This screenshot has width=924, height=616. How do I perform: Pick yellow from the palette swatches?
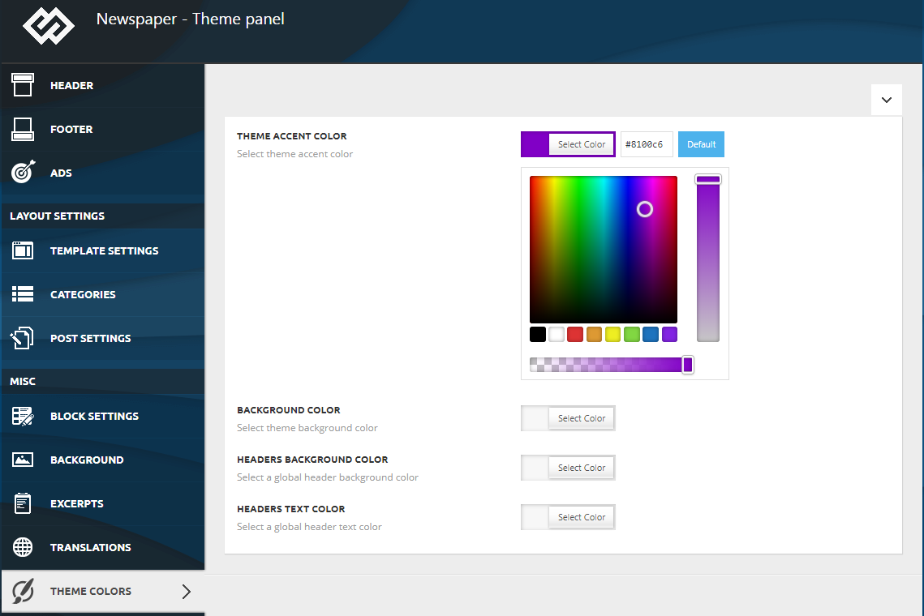tap(612, 335)
